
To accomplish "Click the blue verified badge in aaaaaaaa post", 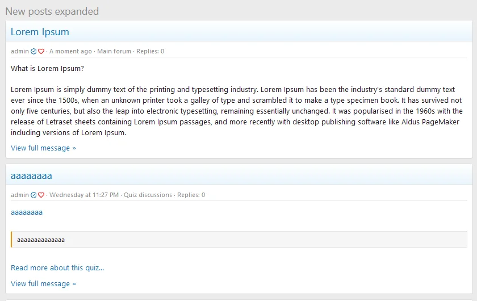I will [34, 195].
